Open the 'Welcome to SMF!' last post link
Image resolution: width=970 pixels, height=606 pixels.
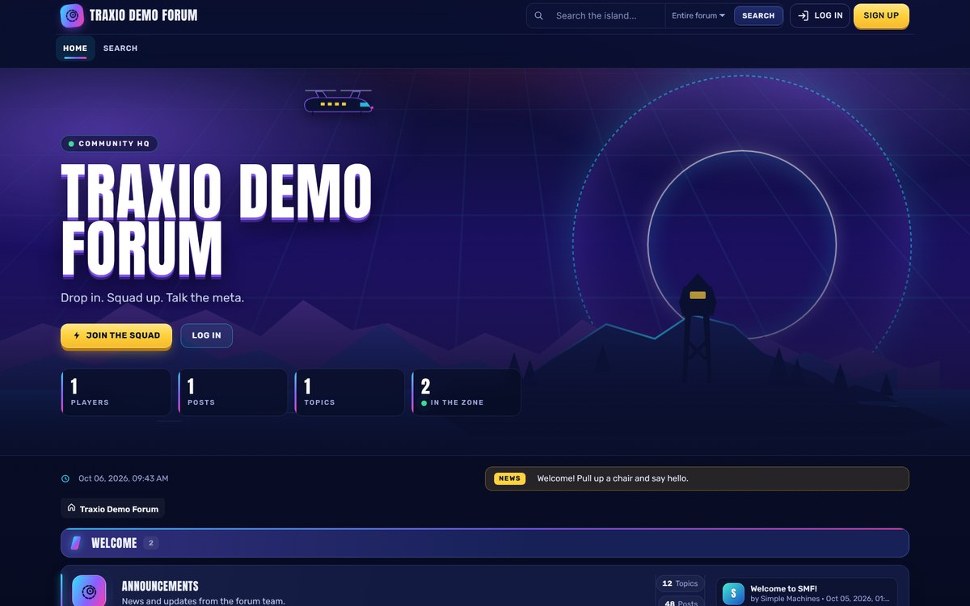click(x=783, y=588)
